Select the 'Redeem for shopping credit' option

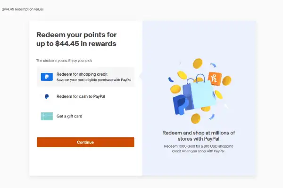pyautogui.click(x=86, y=77)
